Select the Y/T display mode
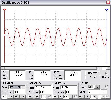 click(x=4, y=97)
